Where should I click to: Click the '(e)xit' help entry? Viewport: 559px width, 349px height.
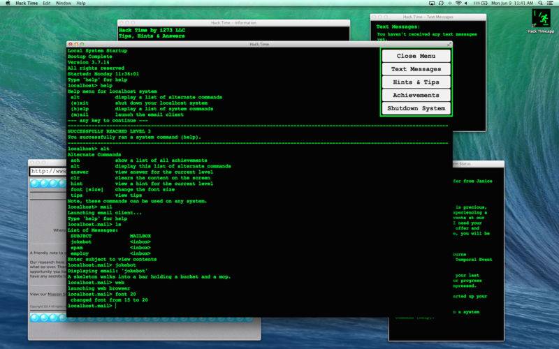click(80, 103)
